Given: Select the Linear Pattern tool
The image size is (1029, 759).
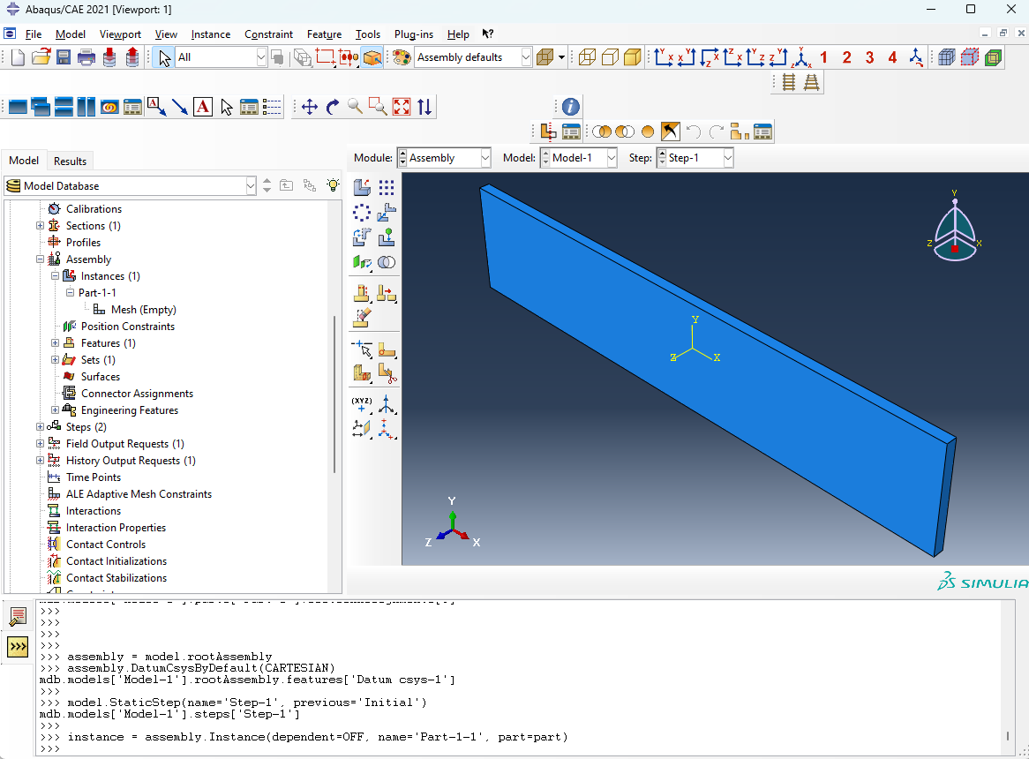Looking at the screenshot, I should point(387,187).
